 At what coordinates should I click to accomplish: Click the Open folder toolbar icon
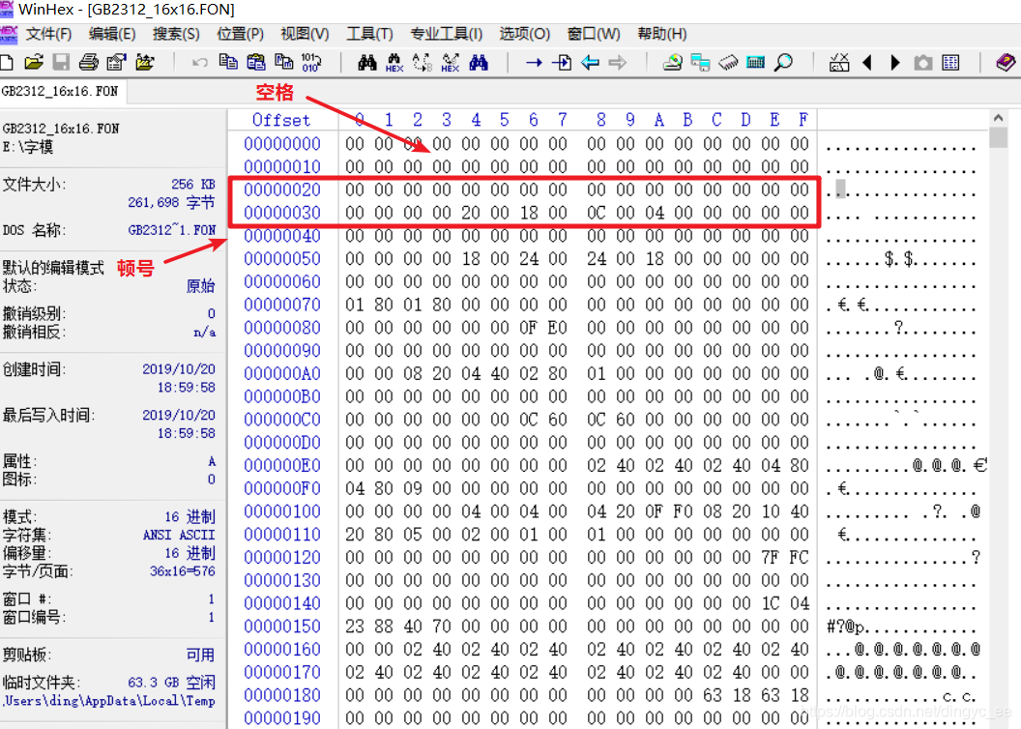point(145,63)
